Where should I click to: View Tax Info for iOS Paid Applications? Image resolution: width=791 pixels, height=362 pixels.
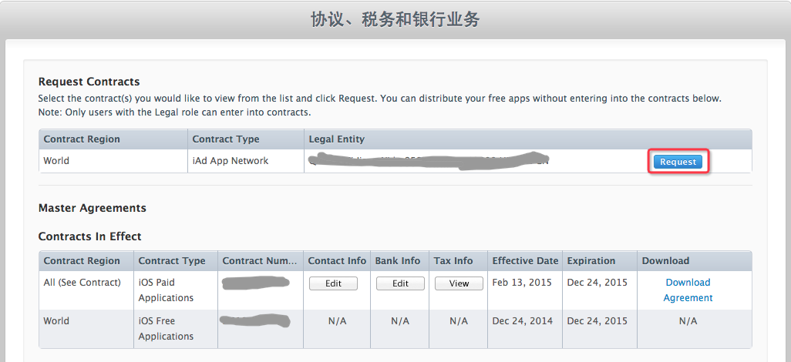point(459,283)
